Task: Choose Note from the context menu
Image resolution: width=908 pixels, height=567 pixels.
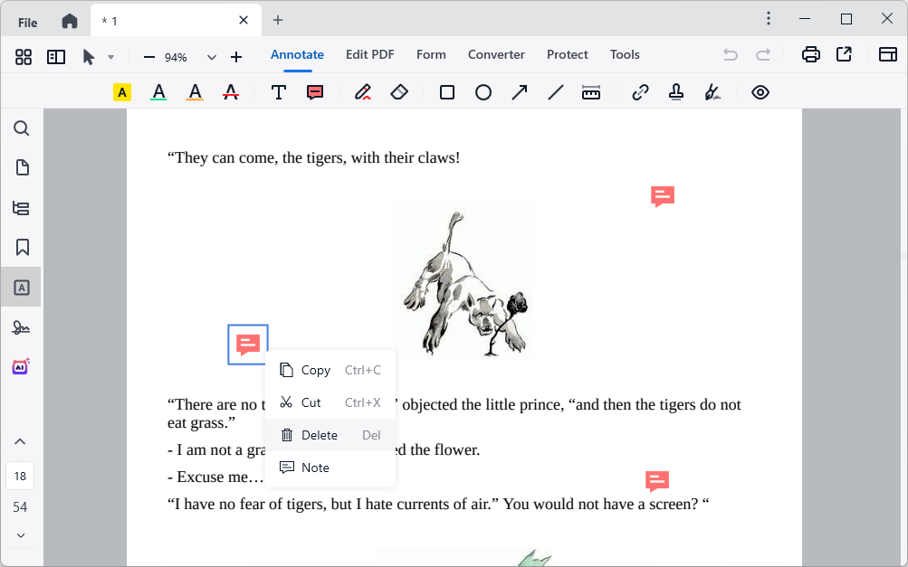Action: (315, 468)
